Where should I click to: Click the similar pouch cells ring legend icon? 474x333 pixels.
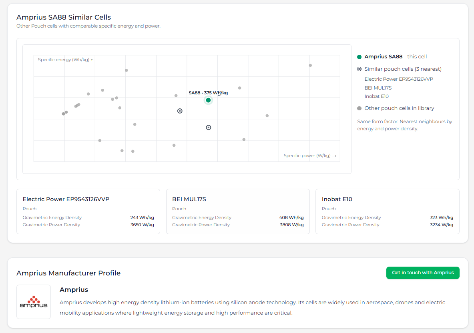pos(359,69)
